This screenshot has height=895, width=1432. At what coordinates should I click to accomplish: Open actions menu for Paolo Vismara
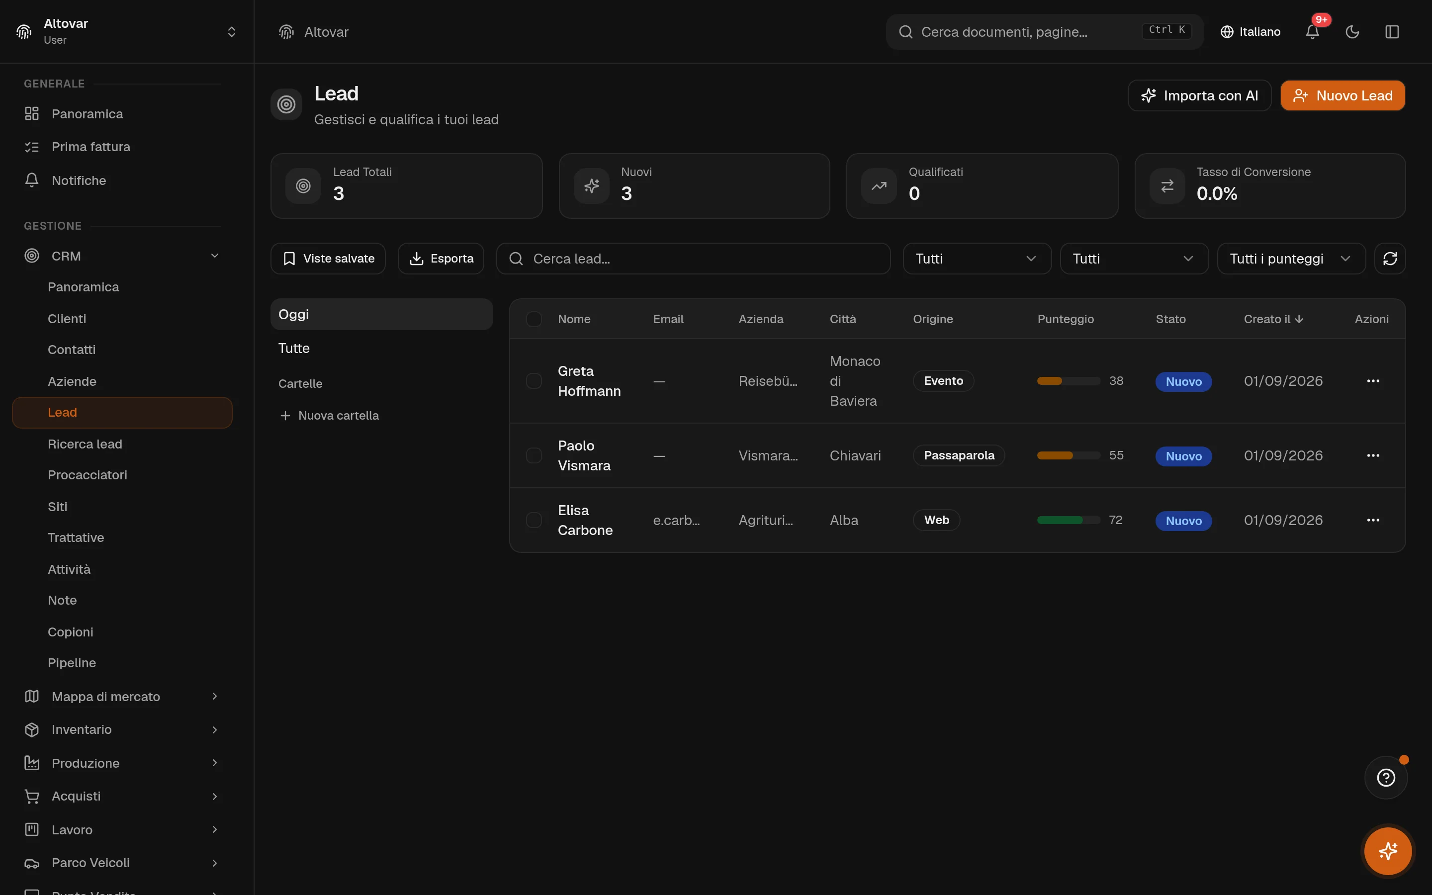[x=1373, y=455]
